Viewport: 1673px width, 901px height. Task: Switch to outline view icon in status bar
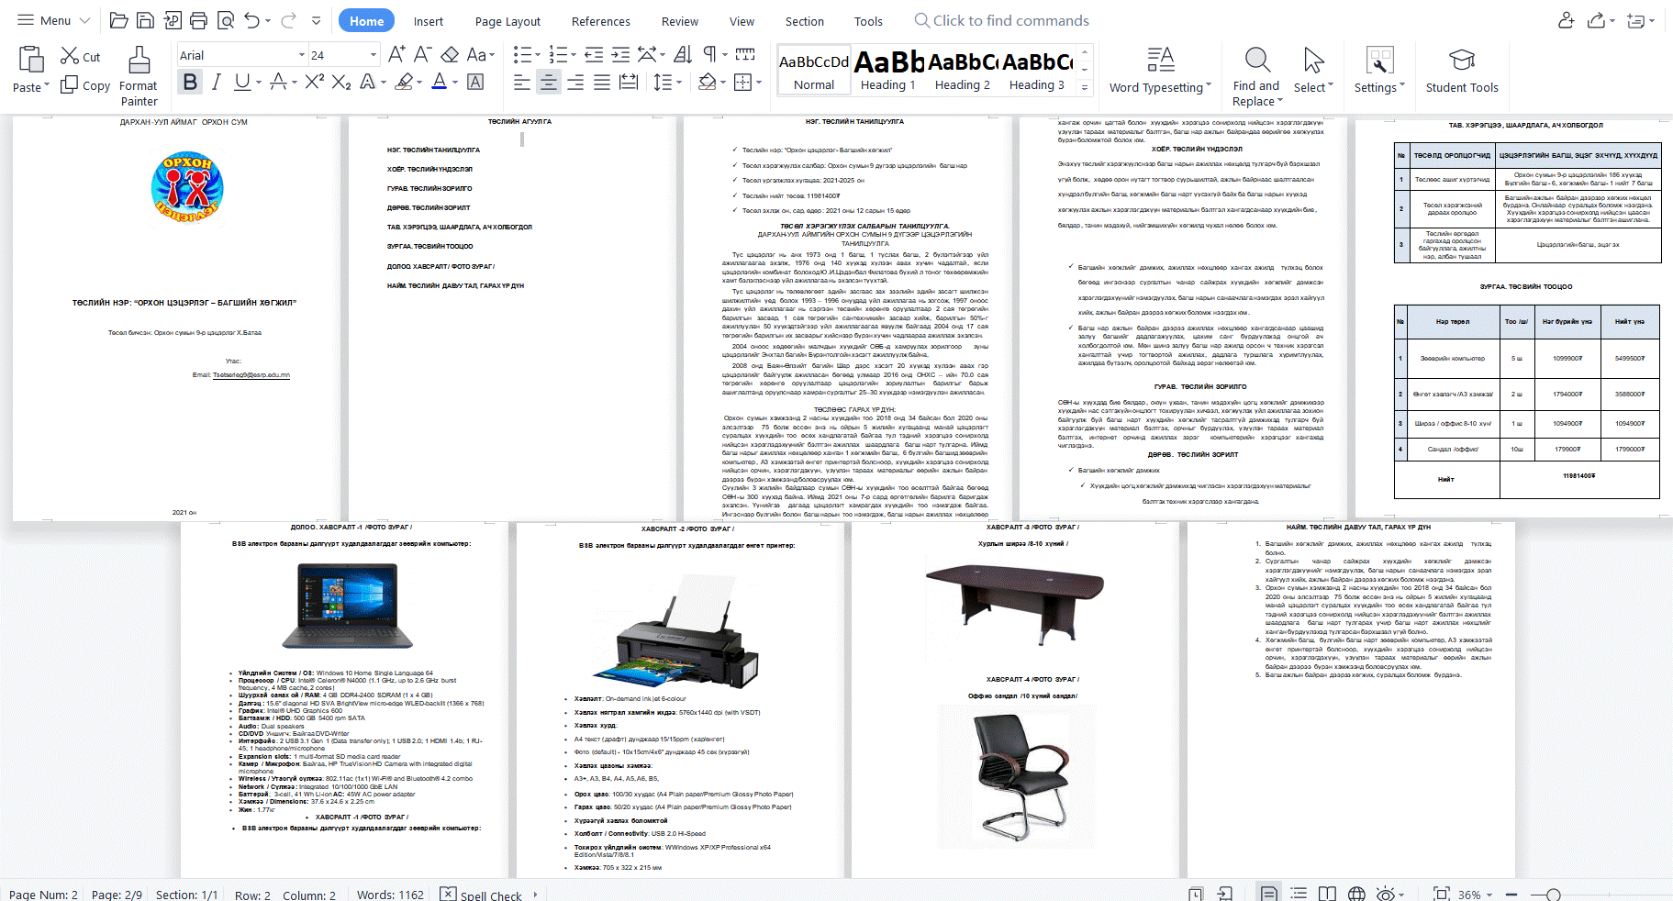1299,894
